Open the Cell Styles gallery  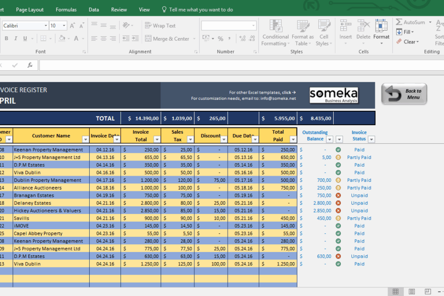(324, 32)
